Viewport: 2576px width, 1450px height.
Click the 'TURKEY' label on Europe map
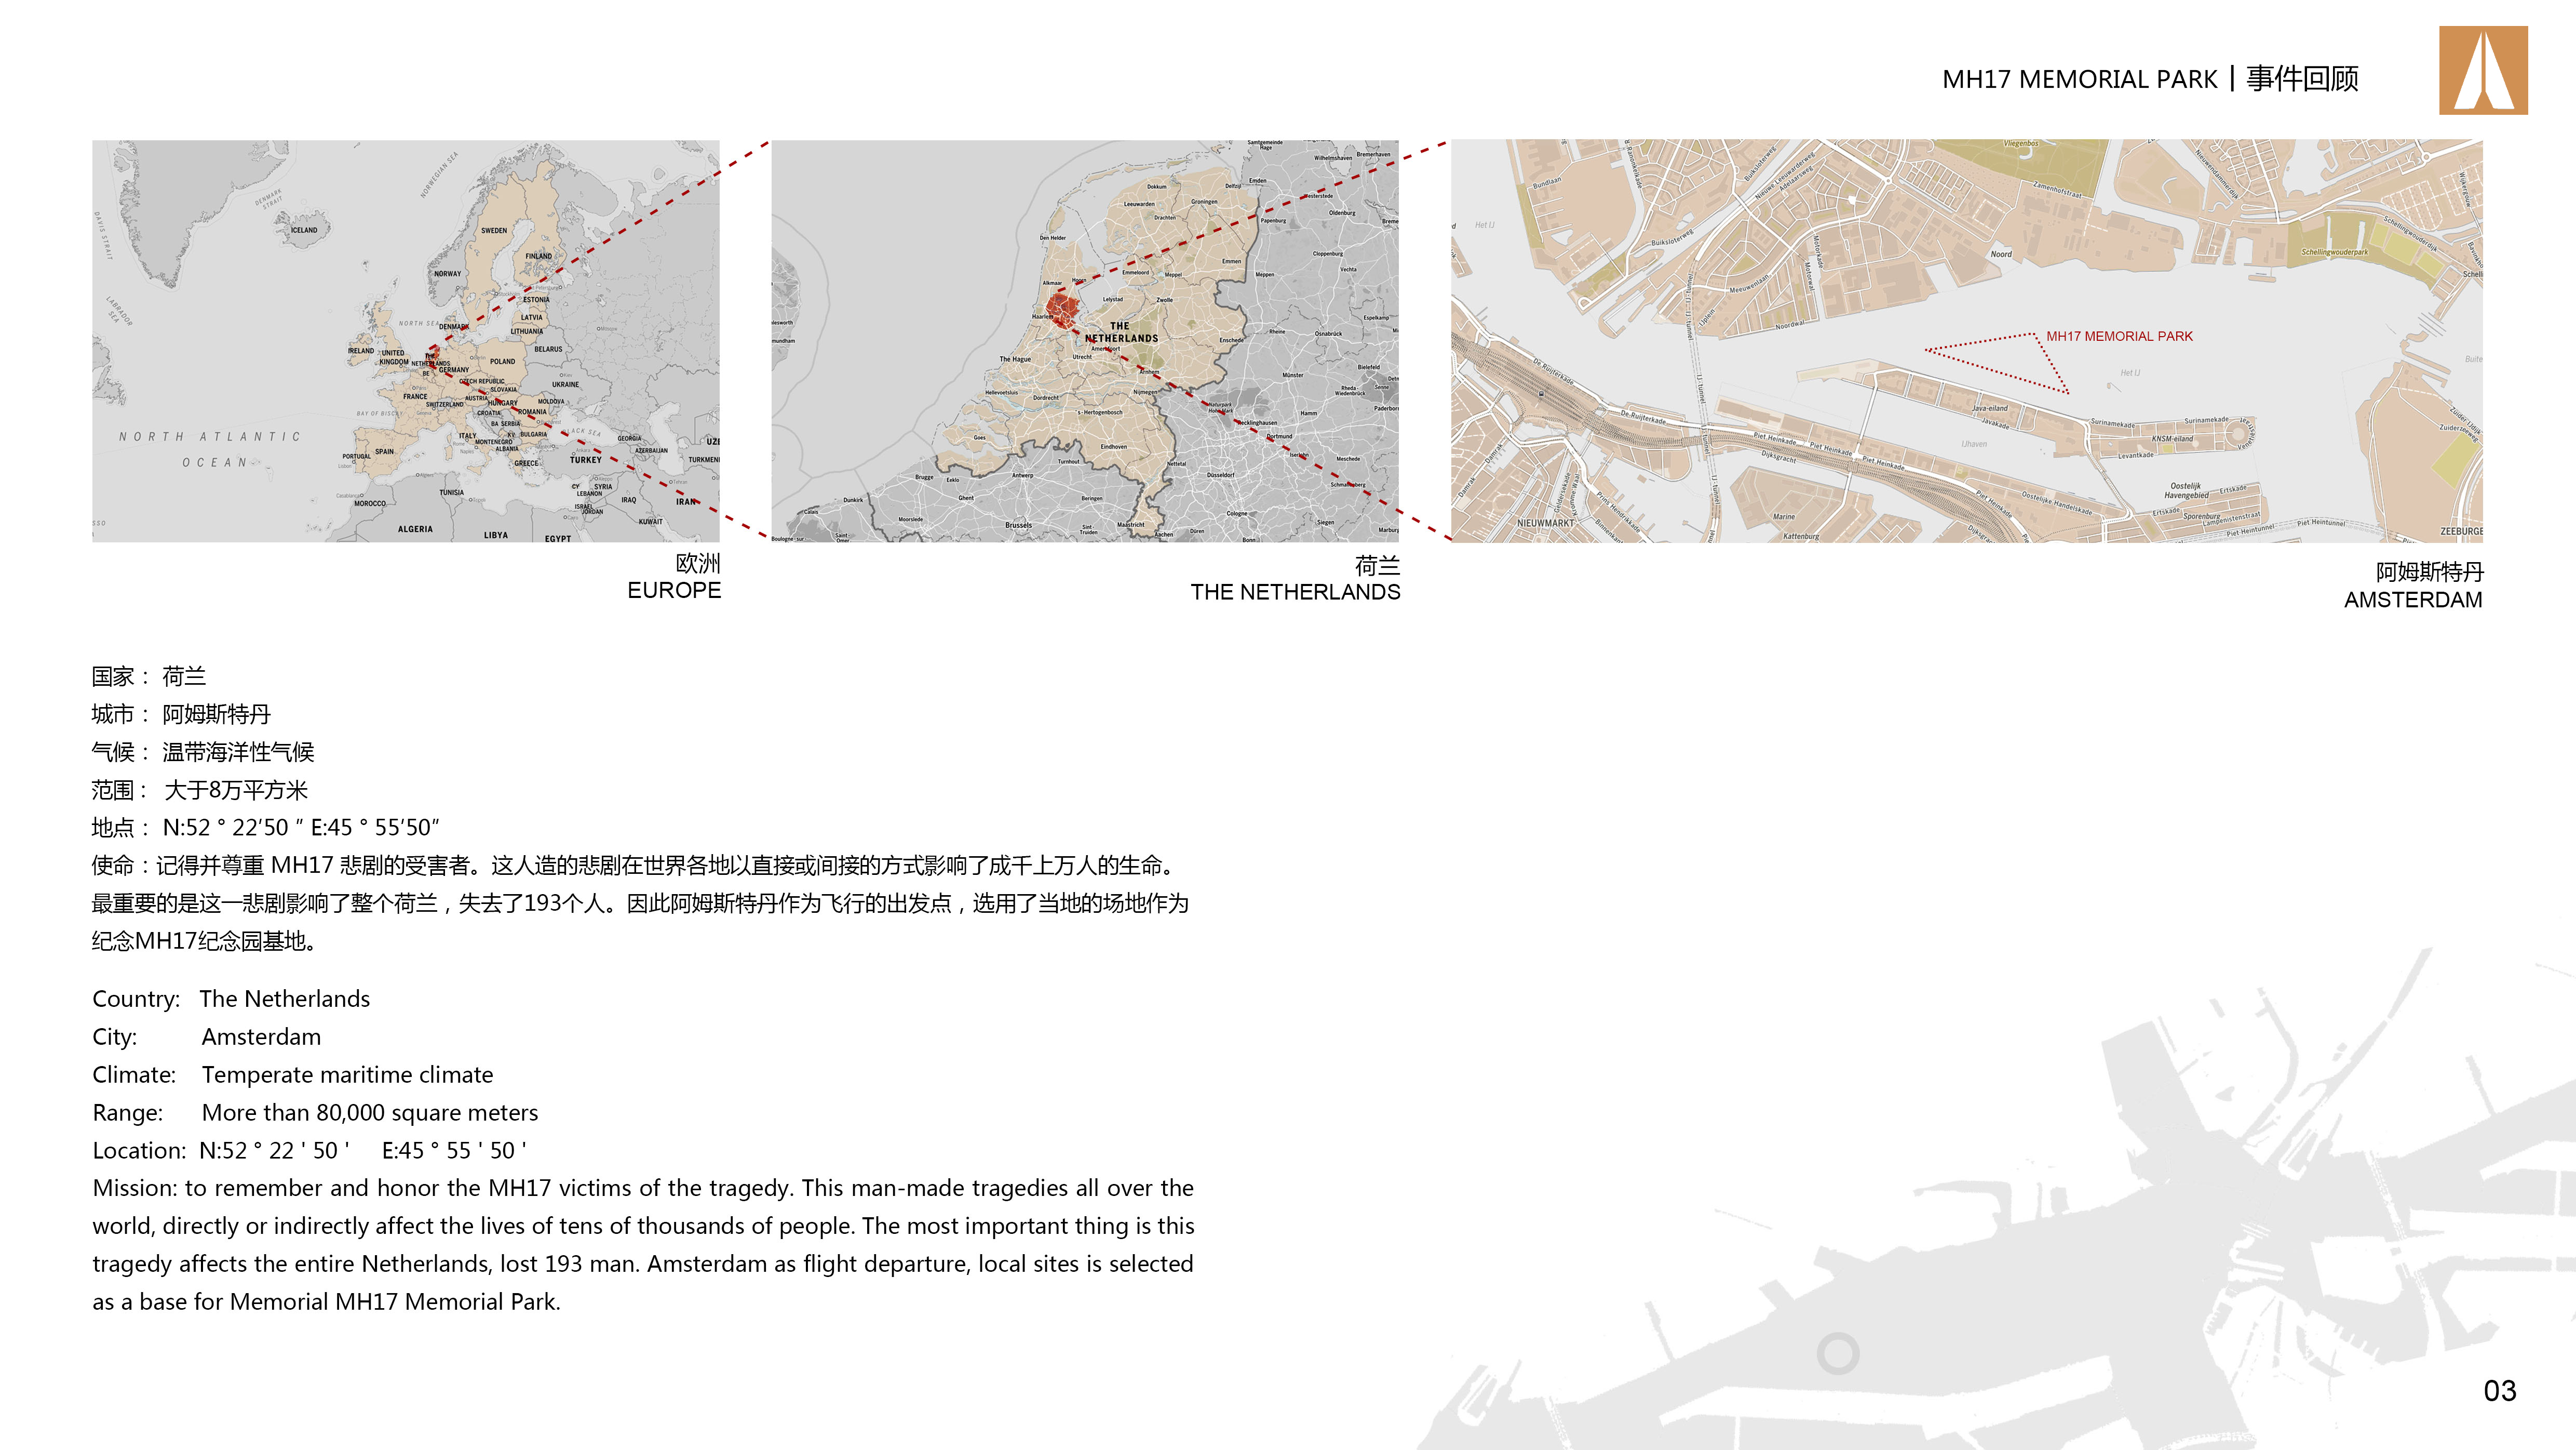click(586, 460)
